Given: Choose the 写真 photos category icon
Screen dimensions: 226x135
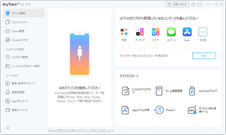Looking at the screenshot, I should tap(124, 32).
